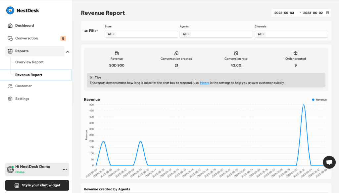Click the Revenue Report page heading

click(103, 13)
